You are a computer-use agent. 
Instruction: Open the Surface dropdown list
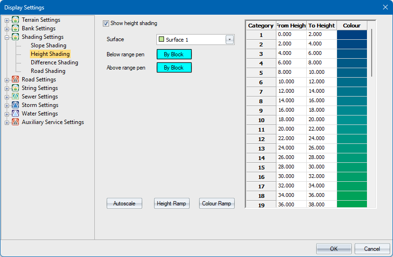230,40
